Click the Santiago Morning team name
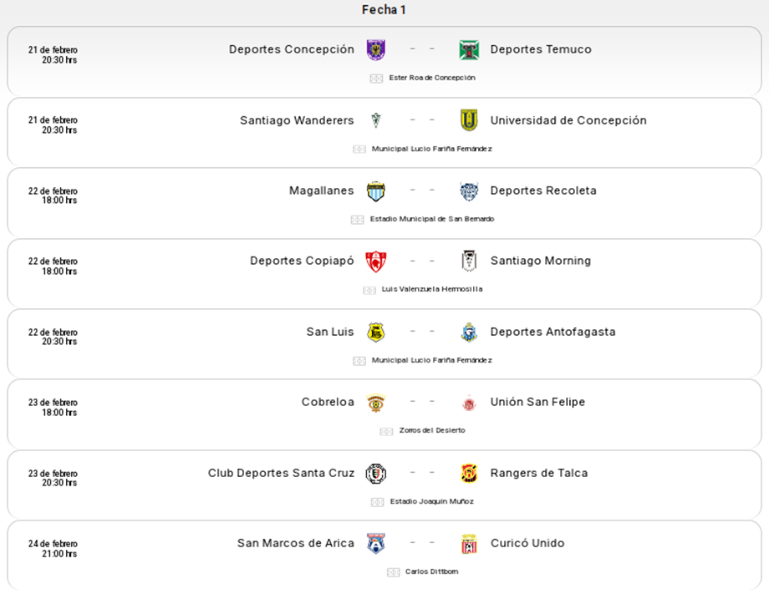This screenshot has width=769, height=594. click(541, 261)
